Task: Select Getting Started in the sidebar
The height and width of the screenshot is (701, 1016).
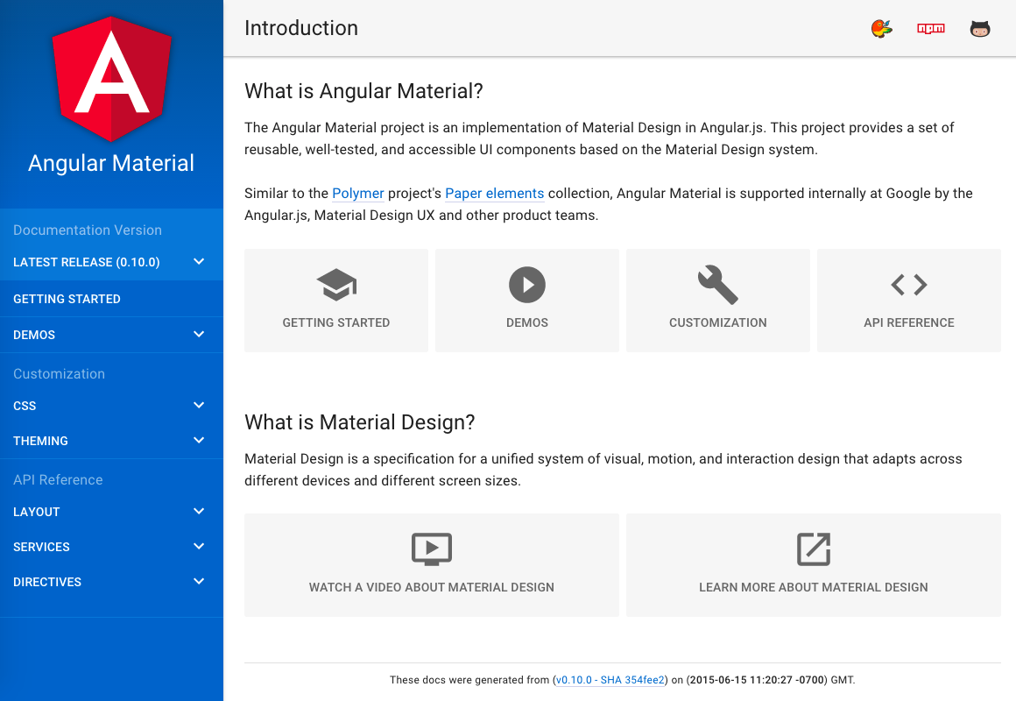Action: pos(111,299)
